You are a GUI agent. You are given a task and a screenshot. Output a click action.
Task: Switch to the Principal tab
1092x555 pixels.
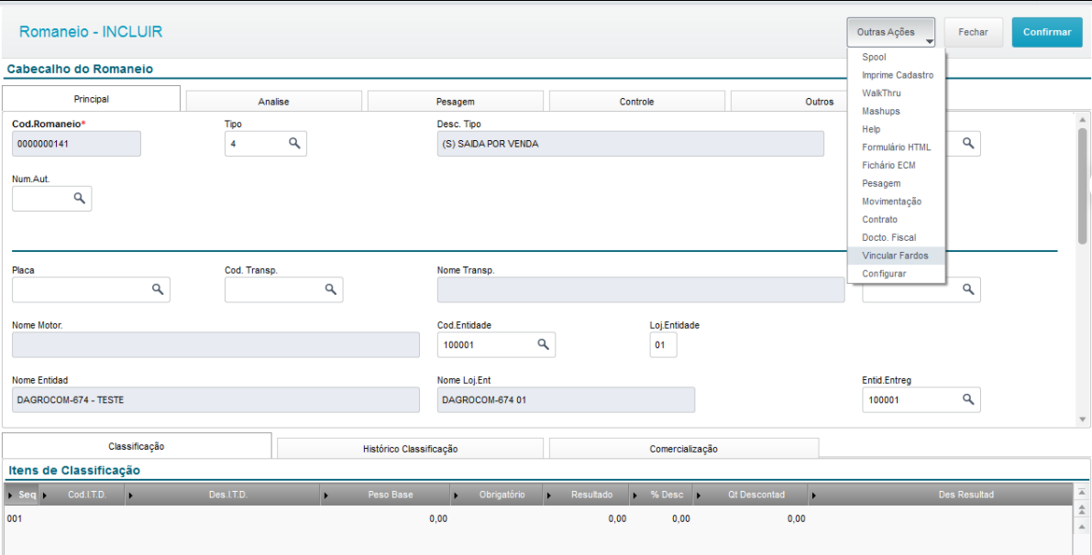[92, 99]
